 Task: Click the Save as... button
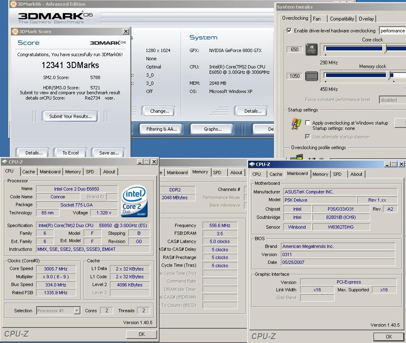coord(109,153)
